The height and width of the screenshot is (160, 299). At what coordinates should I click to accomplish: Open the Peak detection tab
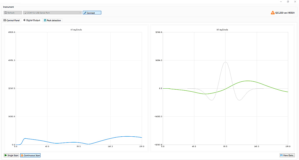pyautogui.click(x=52, y=20)
